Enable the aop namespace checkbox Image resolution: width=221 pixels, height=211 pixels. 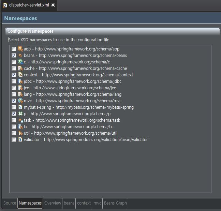[14, 49]
